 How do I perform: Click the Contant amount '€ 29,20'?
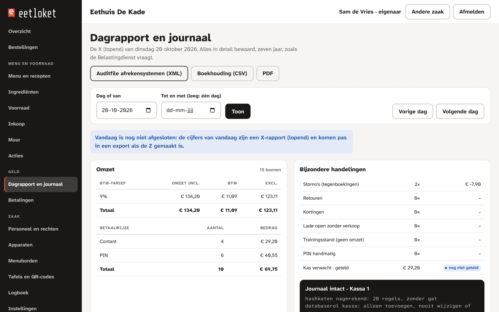(269, 241)
